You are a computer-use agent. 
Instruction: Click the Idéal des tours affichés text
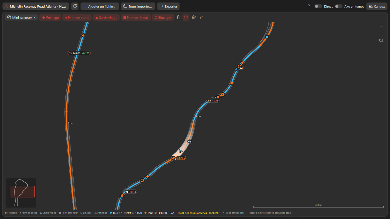click(x=198, y=213)
